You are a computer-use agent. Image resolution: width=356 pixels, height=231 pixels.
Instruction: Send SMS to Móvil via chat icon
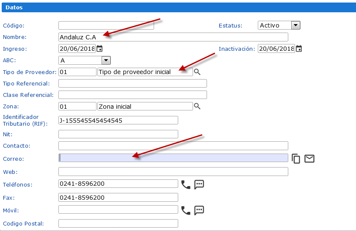199,210
